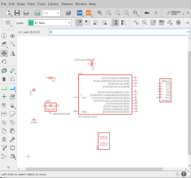This screenshot has height=178, width=191.
Task: Click the horizontal scrollbar thumb
Action: click(94, 169)
